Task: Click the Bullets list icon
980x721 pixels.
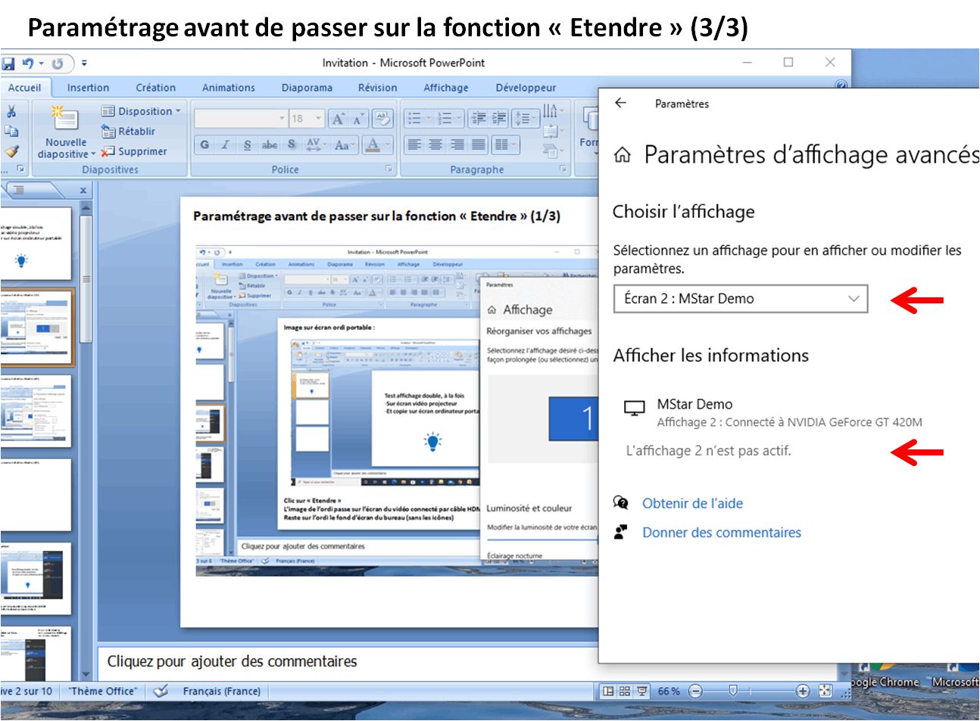Action: 414,119
